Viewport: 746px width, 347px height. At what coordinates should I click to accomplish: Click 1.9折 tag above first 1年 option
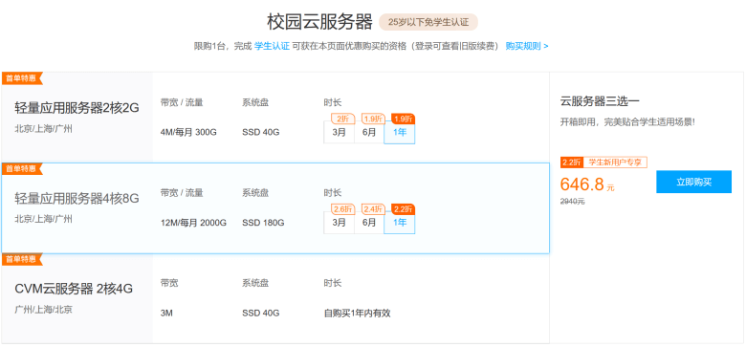click(x=403, y=119)
